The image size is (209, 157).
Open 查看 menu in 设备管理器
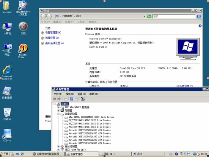[82, 94]
